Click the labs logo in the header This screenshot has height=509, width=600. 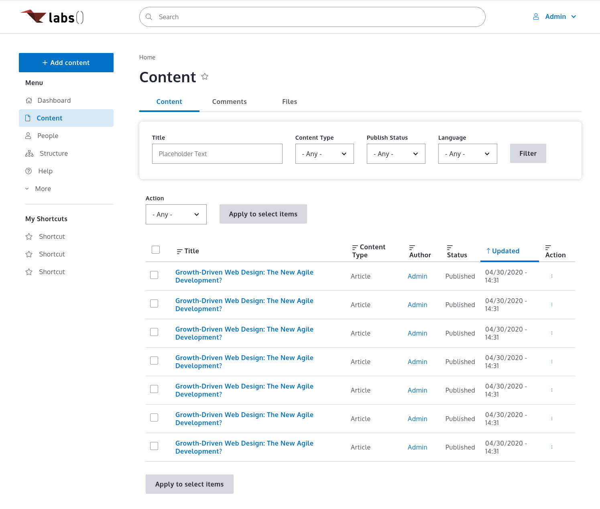point(52,17)
